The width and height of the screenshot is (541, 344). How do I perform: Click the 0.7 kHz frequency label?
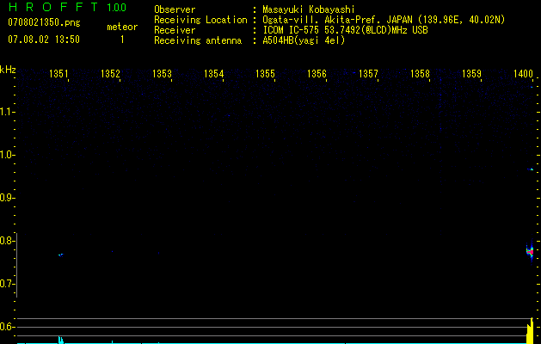point(7,284)
